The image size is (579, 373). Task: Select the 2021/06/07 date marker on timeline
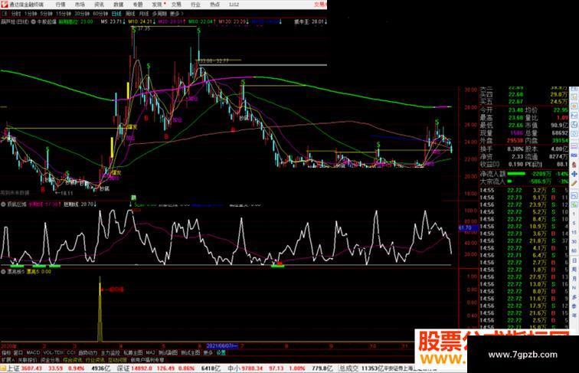click(x=222, y=346)
